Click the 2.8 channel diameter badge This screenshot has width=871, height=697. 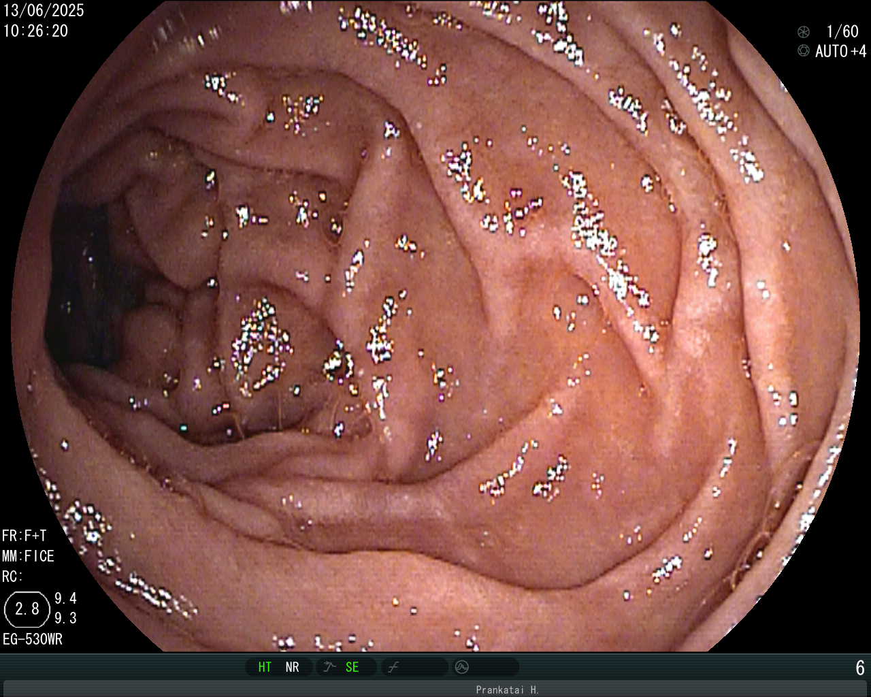pos(27,609)
